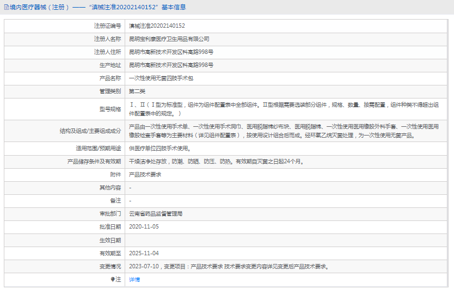Click the 生效日期 label

110,241
